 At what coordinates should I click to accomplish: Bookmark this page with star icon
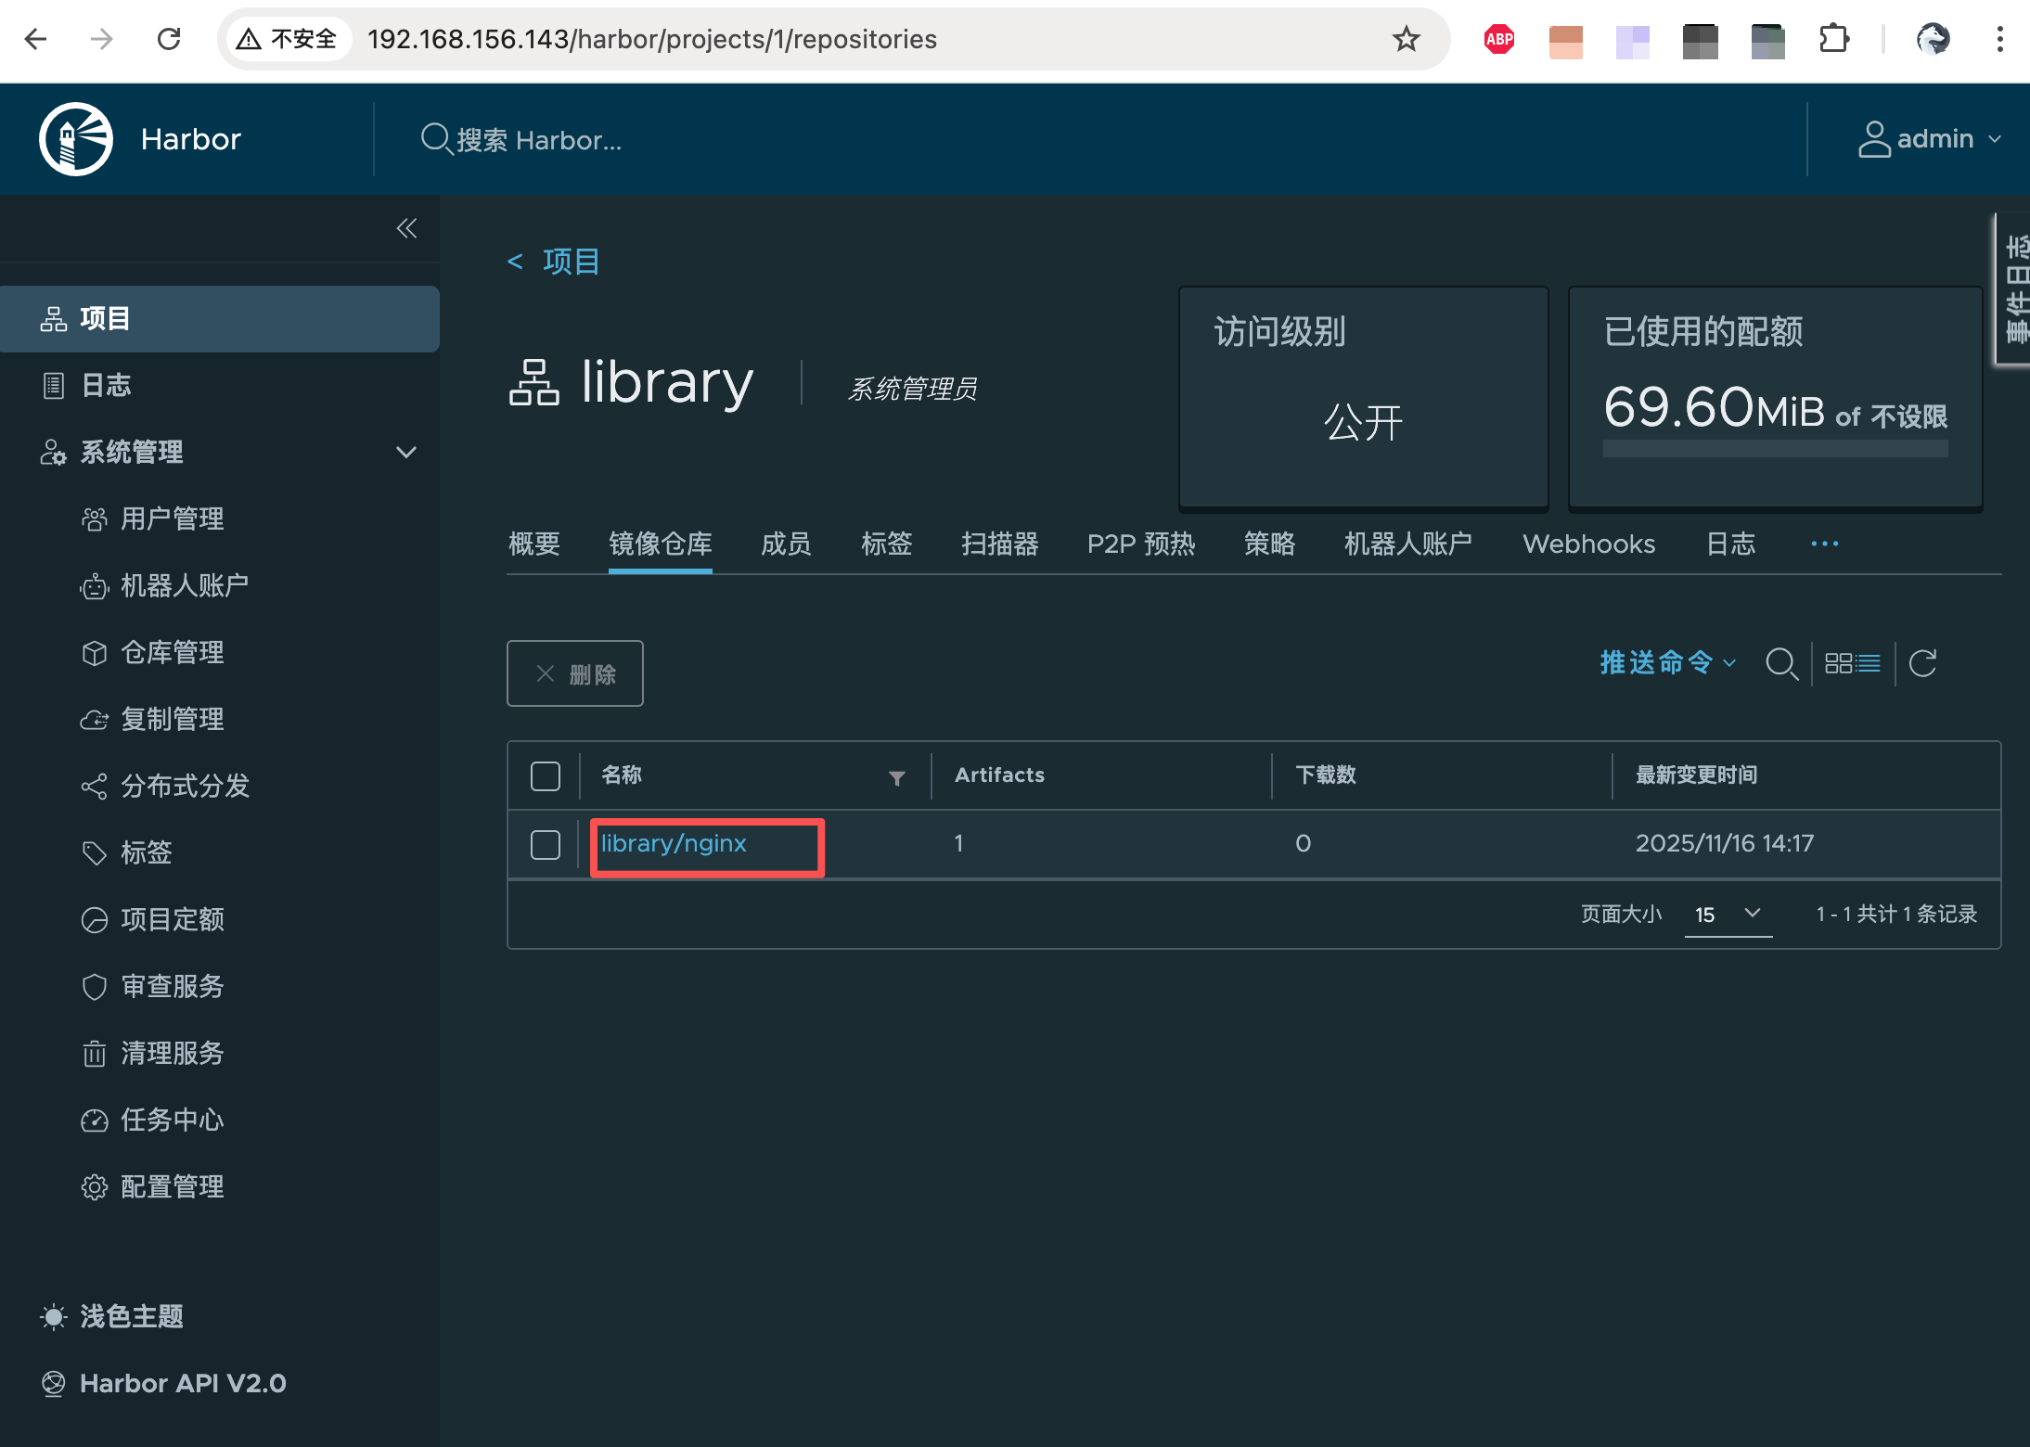[1406, 39]
